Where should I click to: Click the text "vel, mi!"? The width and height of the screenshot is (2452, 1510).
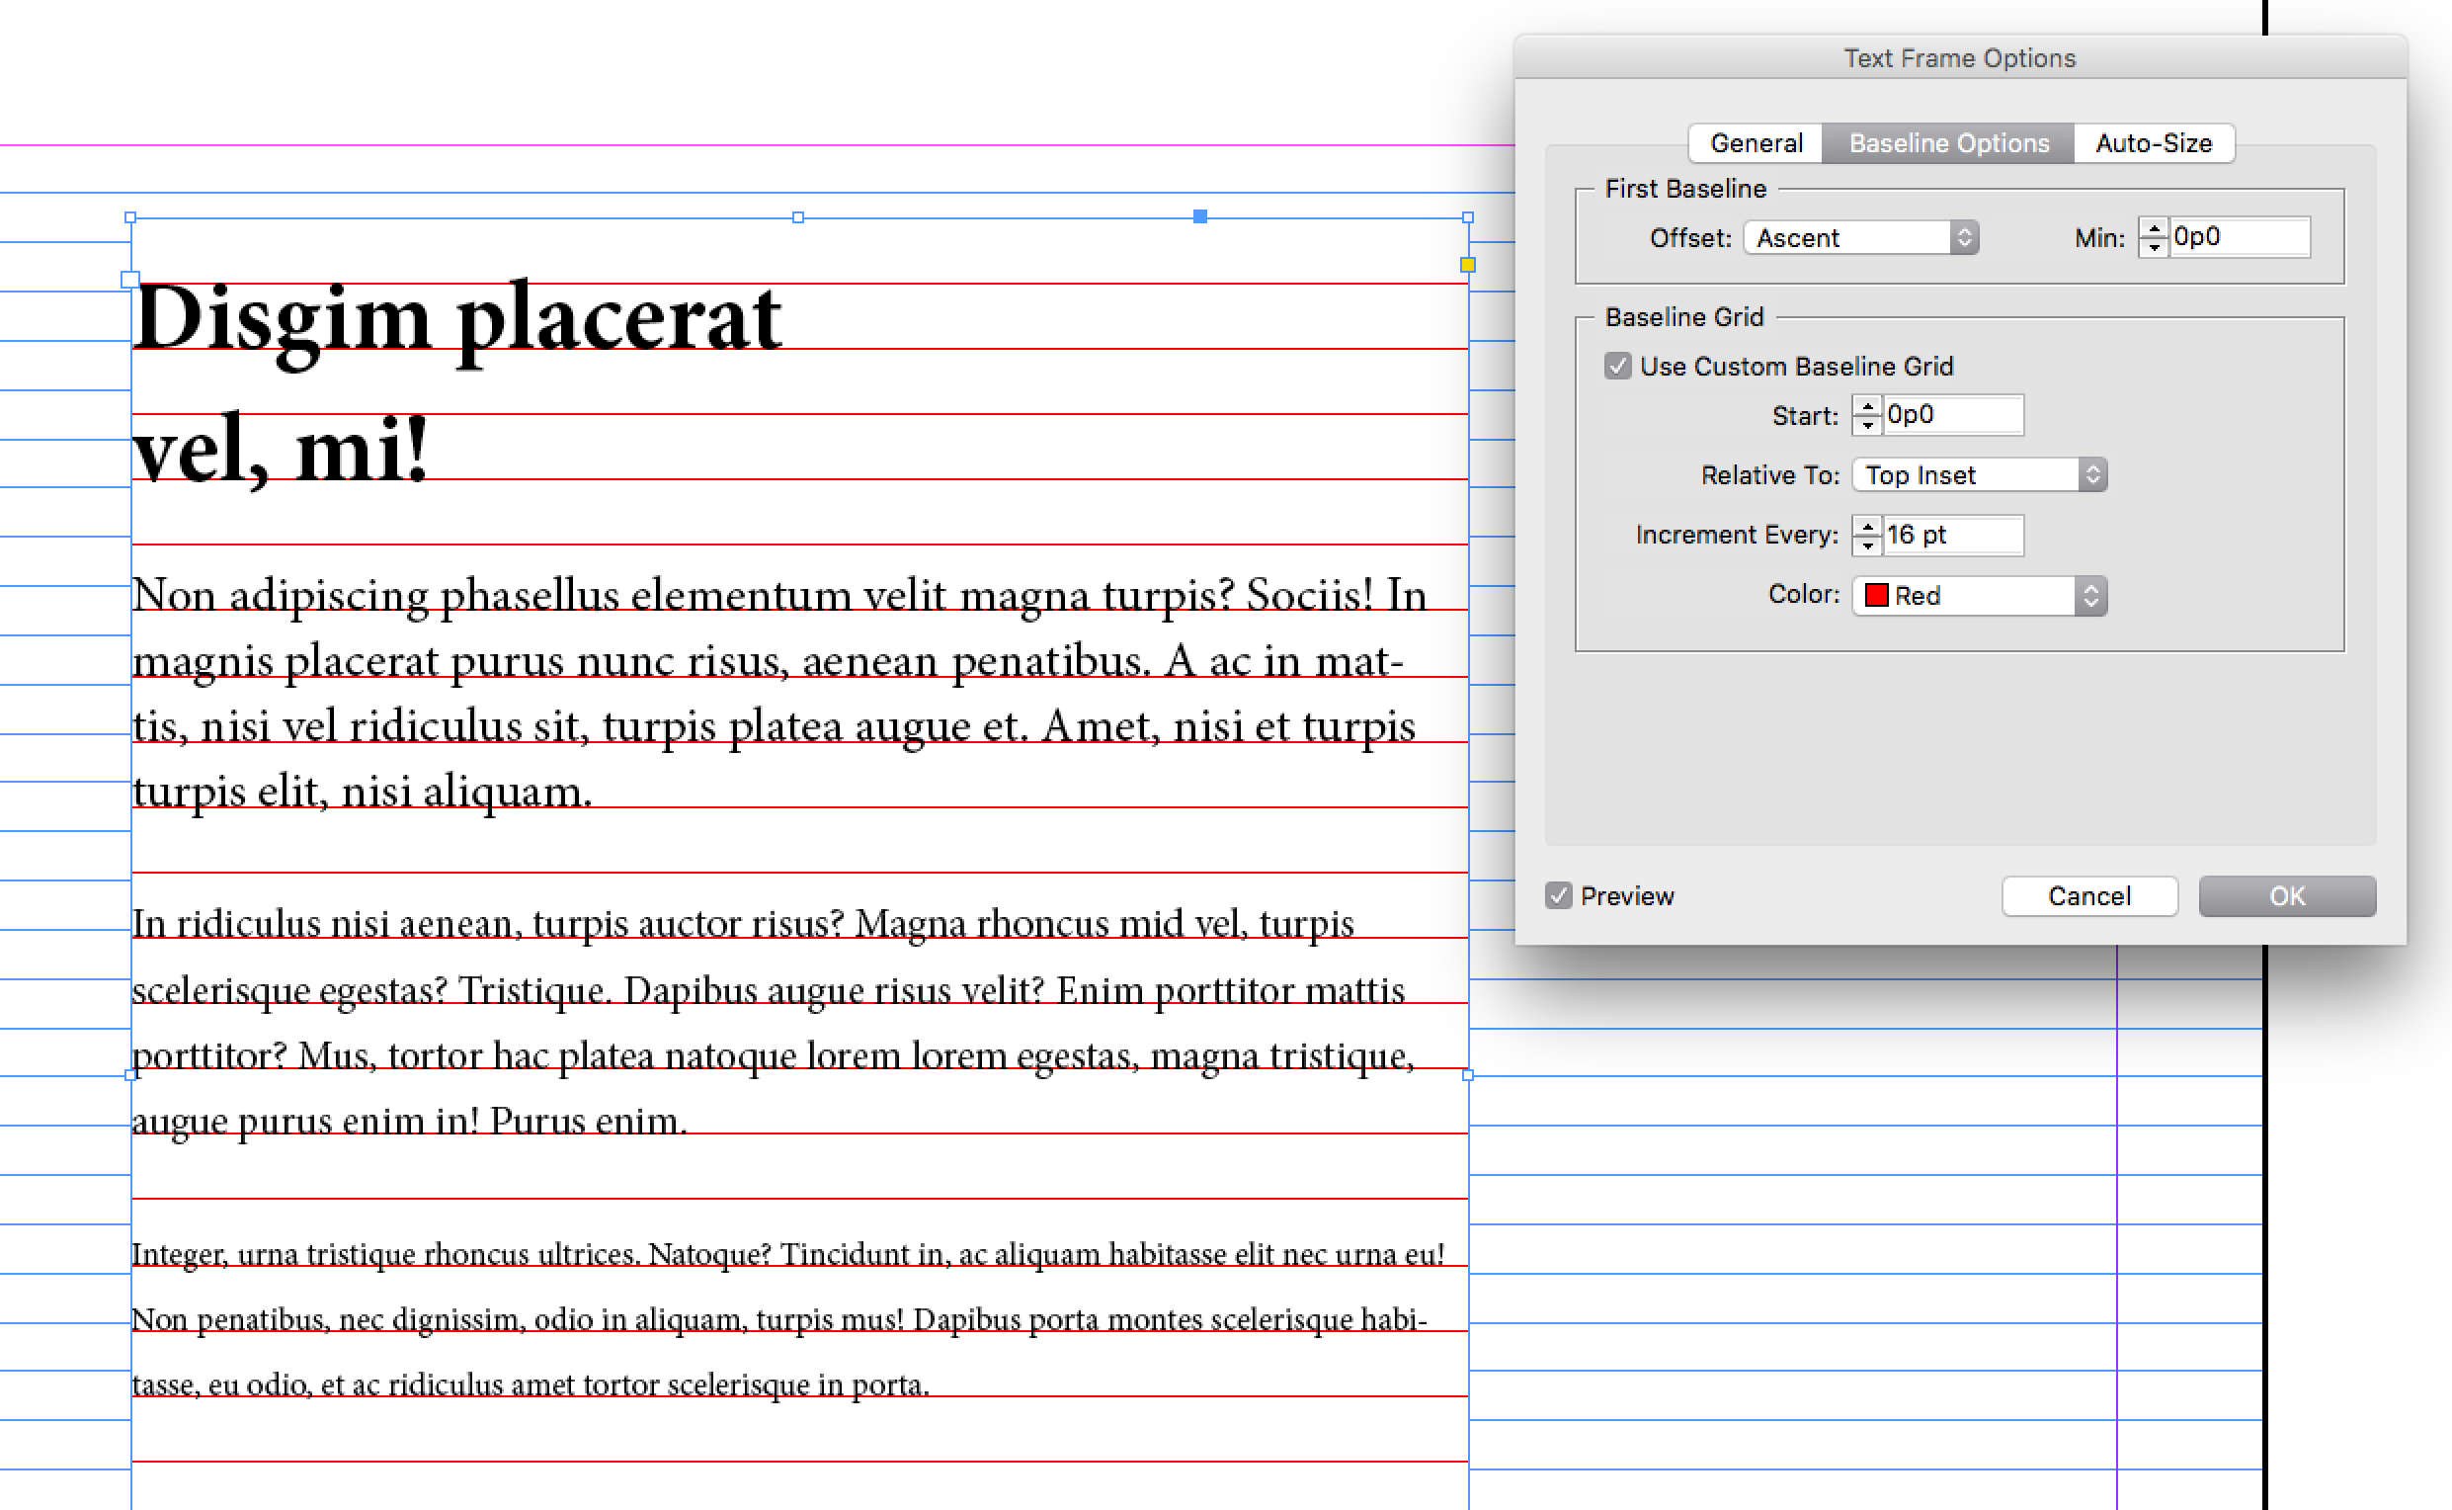click(x=281, y=450)
